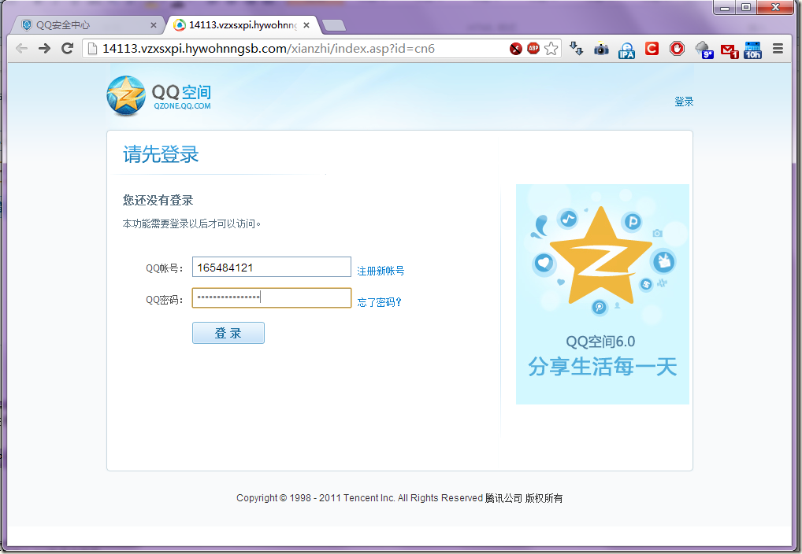Click the red blocked-content icon in address bar
Image resolution: width=802 pixels, height=554 pixels.
pyautogui.click(x=515, y=49)
